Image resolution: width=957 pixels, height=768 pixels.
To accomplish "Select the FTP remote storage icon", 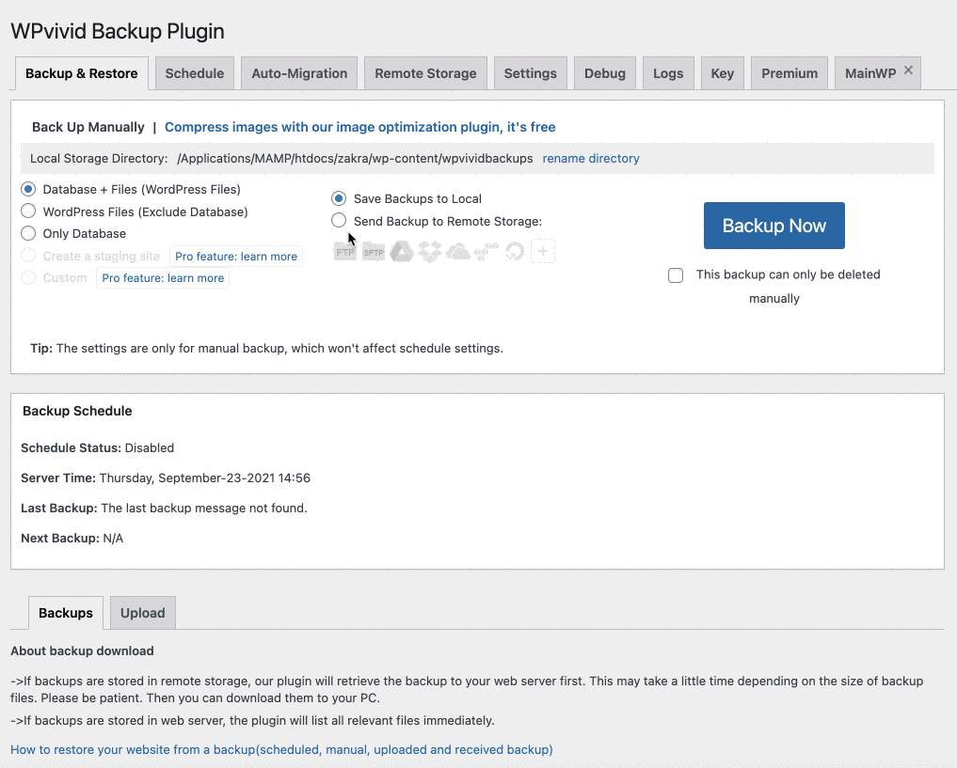I will pos(344,251).
